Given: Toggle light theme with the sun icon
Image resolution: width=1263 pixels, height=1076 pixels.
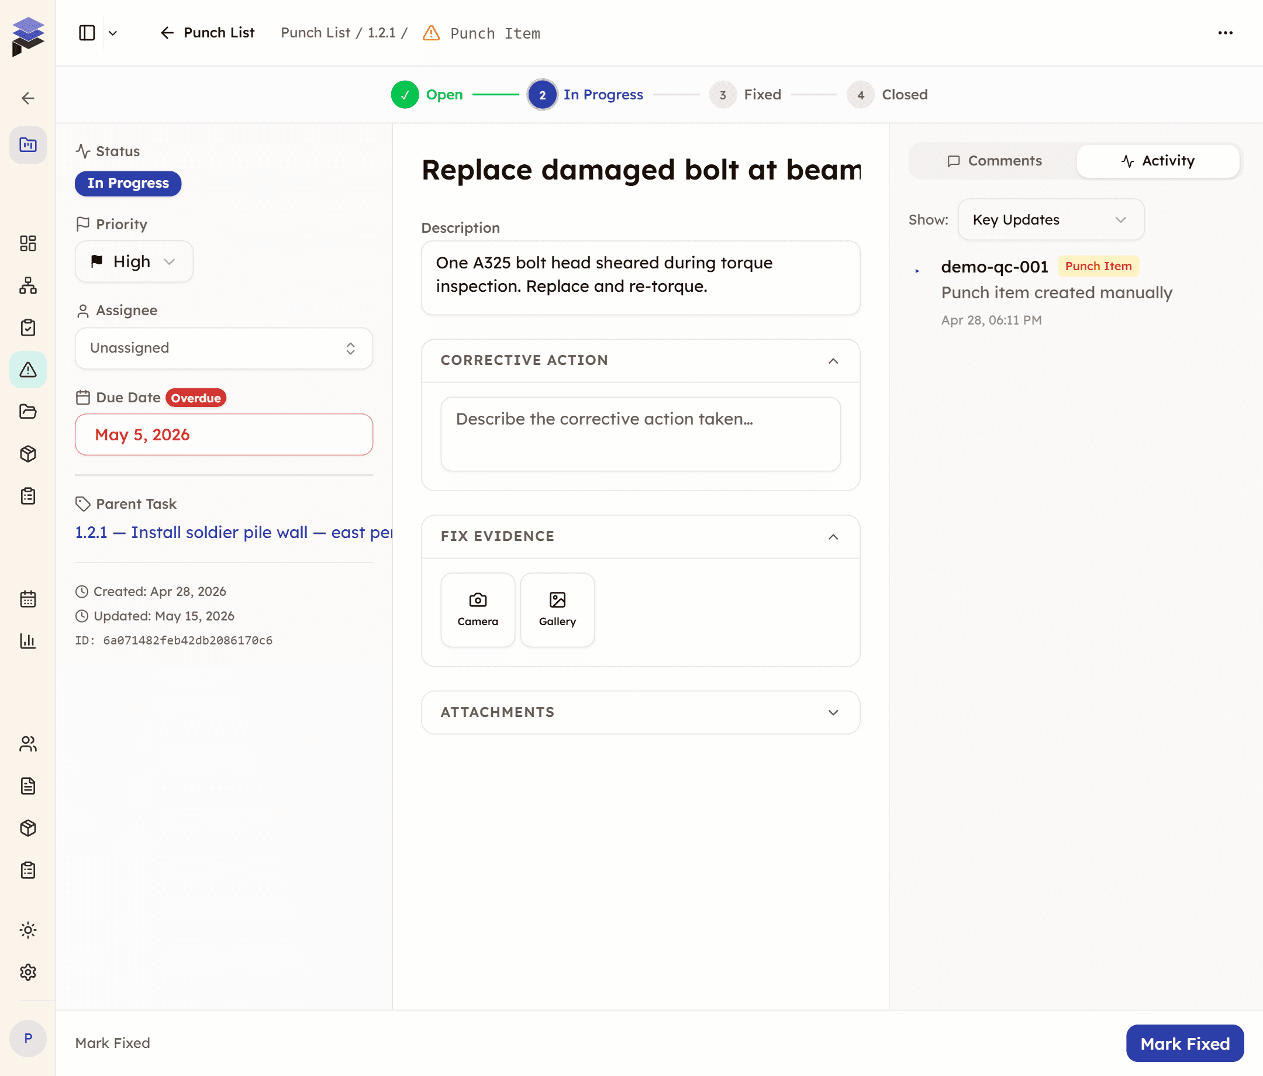Looking at the screenshot, I should coord(28,930).
